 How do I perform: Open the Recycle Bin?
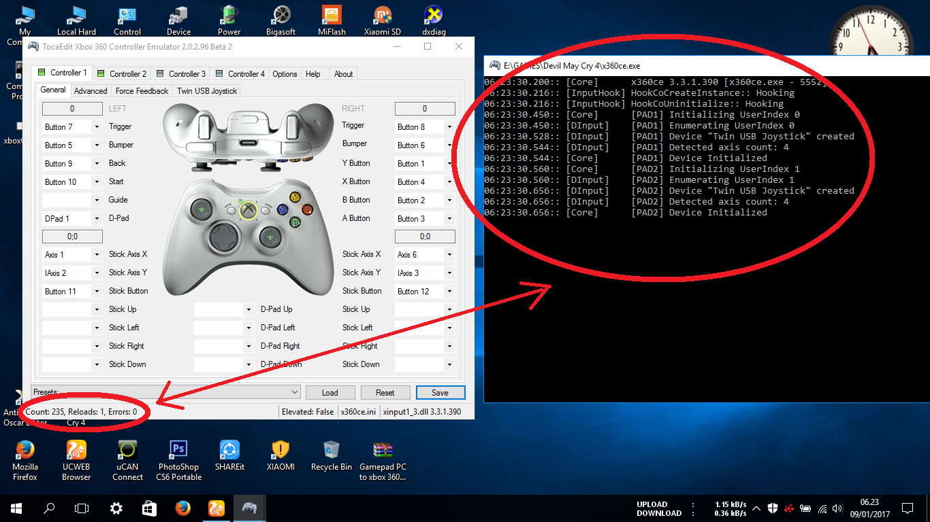click(332, 455)
